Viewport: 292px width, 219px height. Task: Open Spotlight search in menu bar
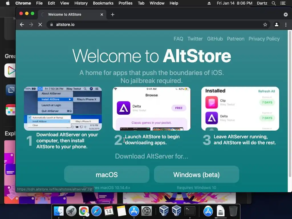pyautogui.click(x=273, y=3)
